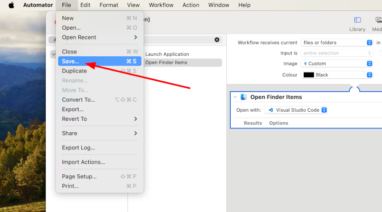Select Export... in the File menu
Screen dimensions: 382x212
pyautogui.click(x=73, y=109)
